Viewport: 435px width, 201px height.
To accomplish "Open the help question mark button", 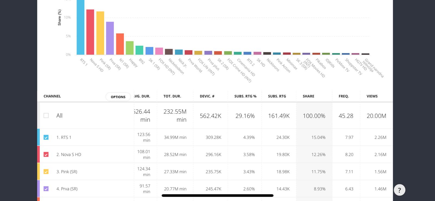I will pyautogui.click(x=399, y=190).
